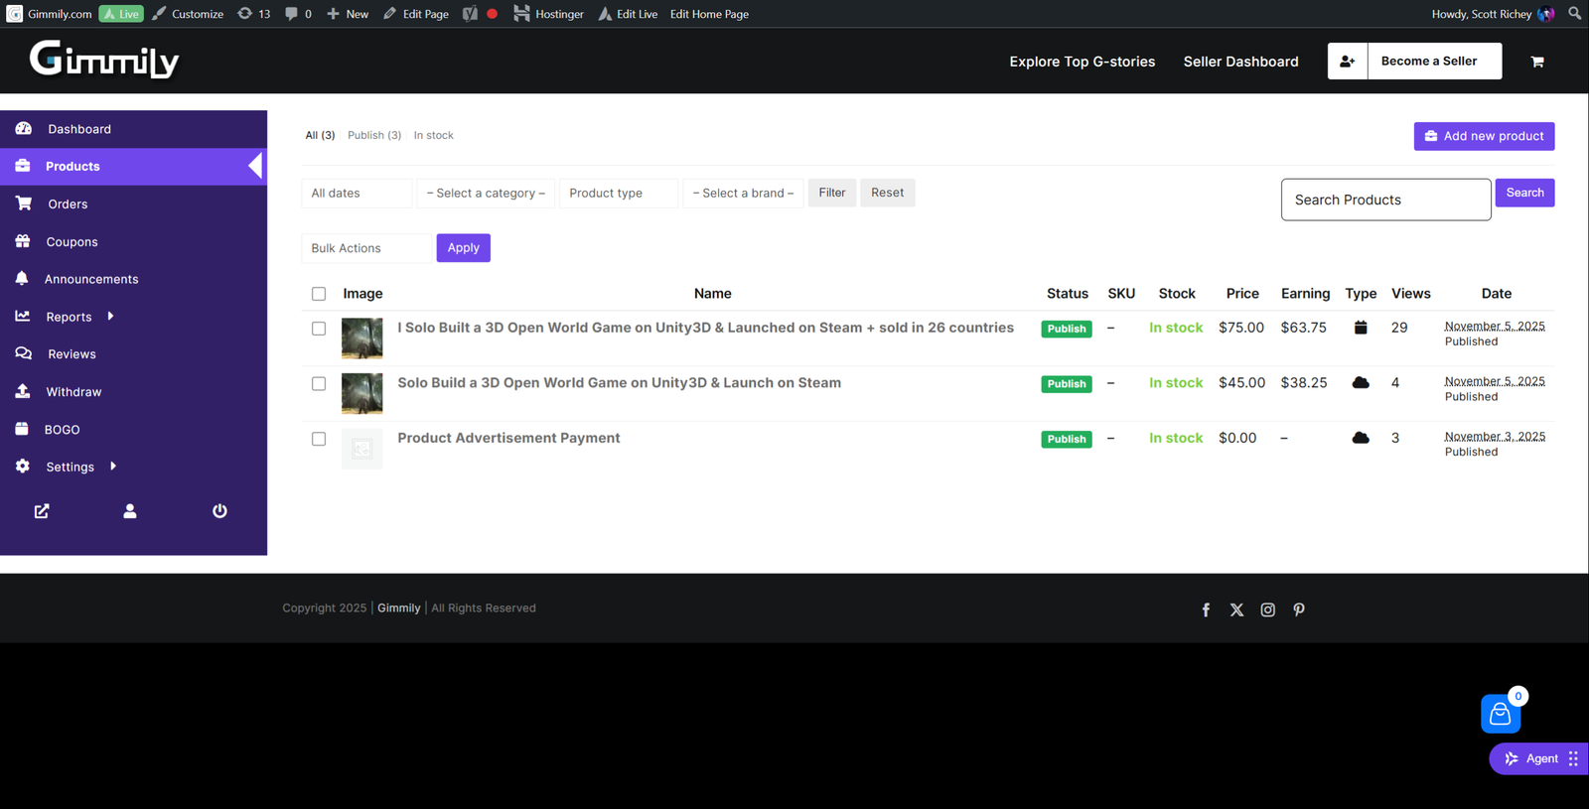
Task: Click the Yoast SEO icon in admin bar
Action: [470, 14]
